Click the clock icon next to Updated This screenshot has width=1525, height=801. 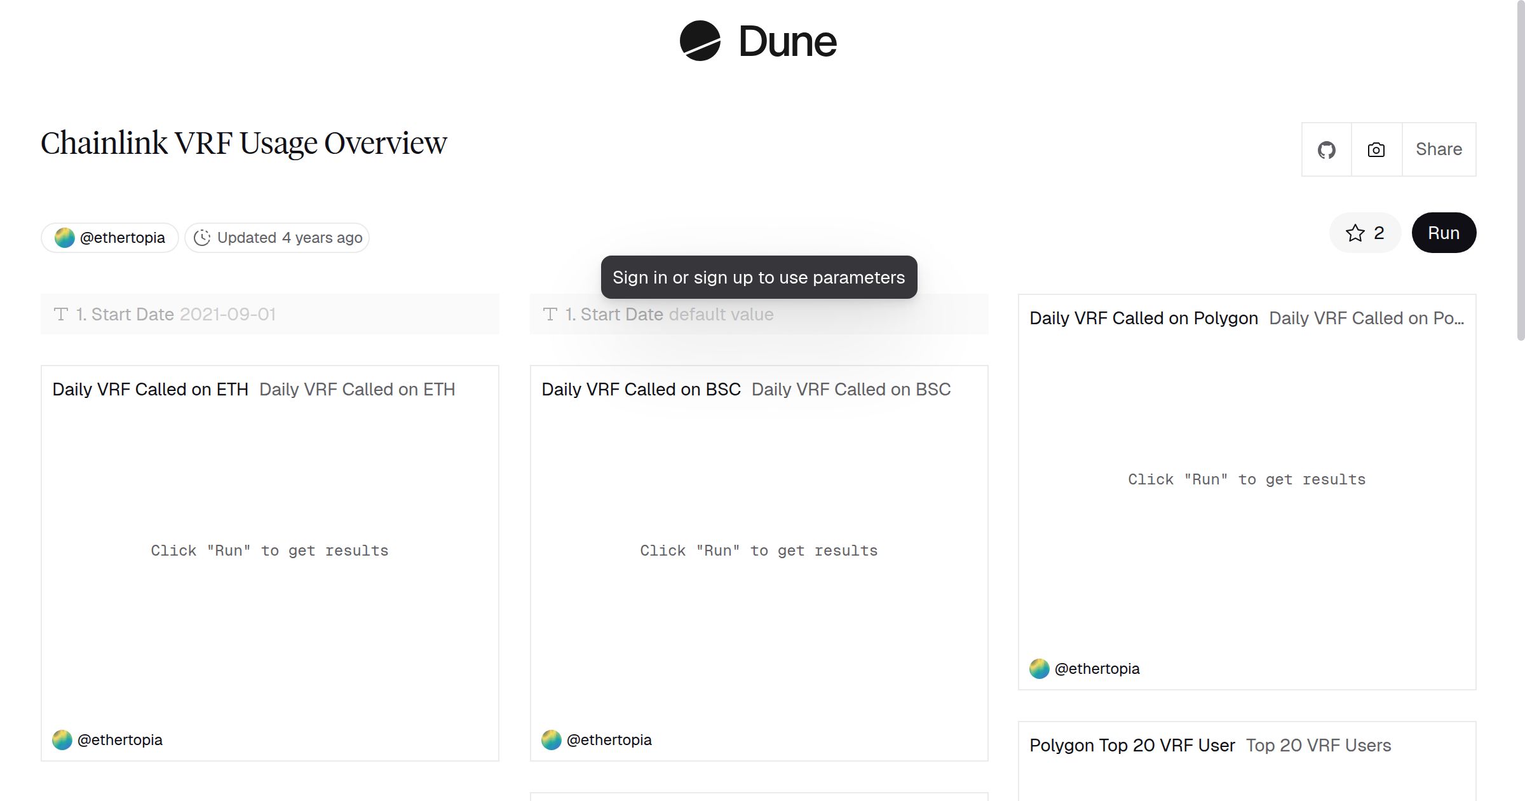click(202, 238)
